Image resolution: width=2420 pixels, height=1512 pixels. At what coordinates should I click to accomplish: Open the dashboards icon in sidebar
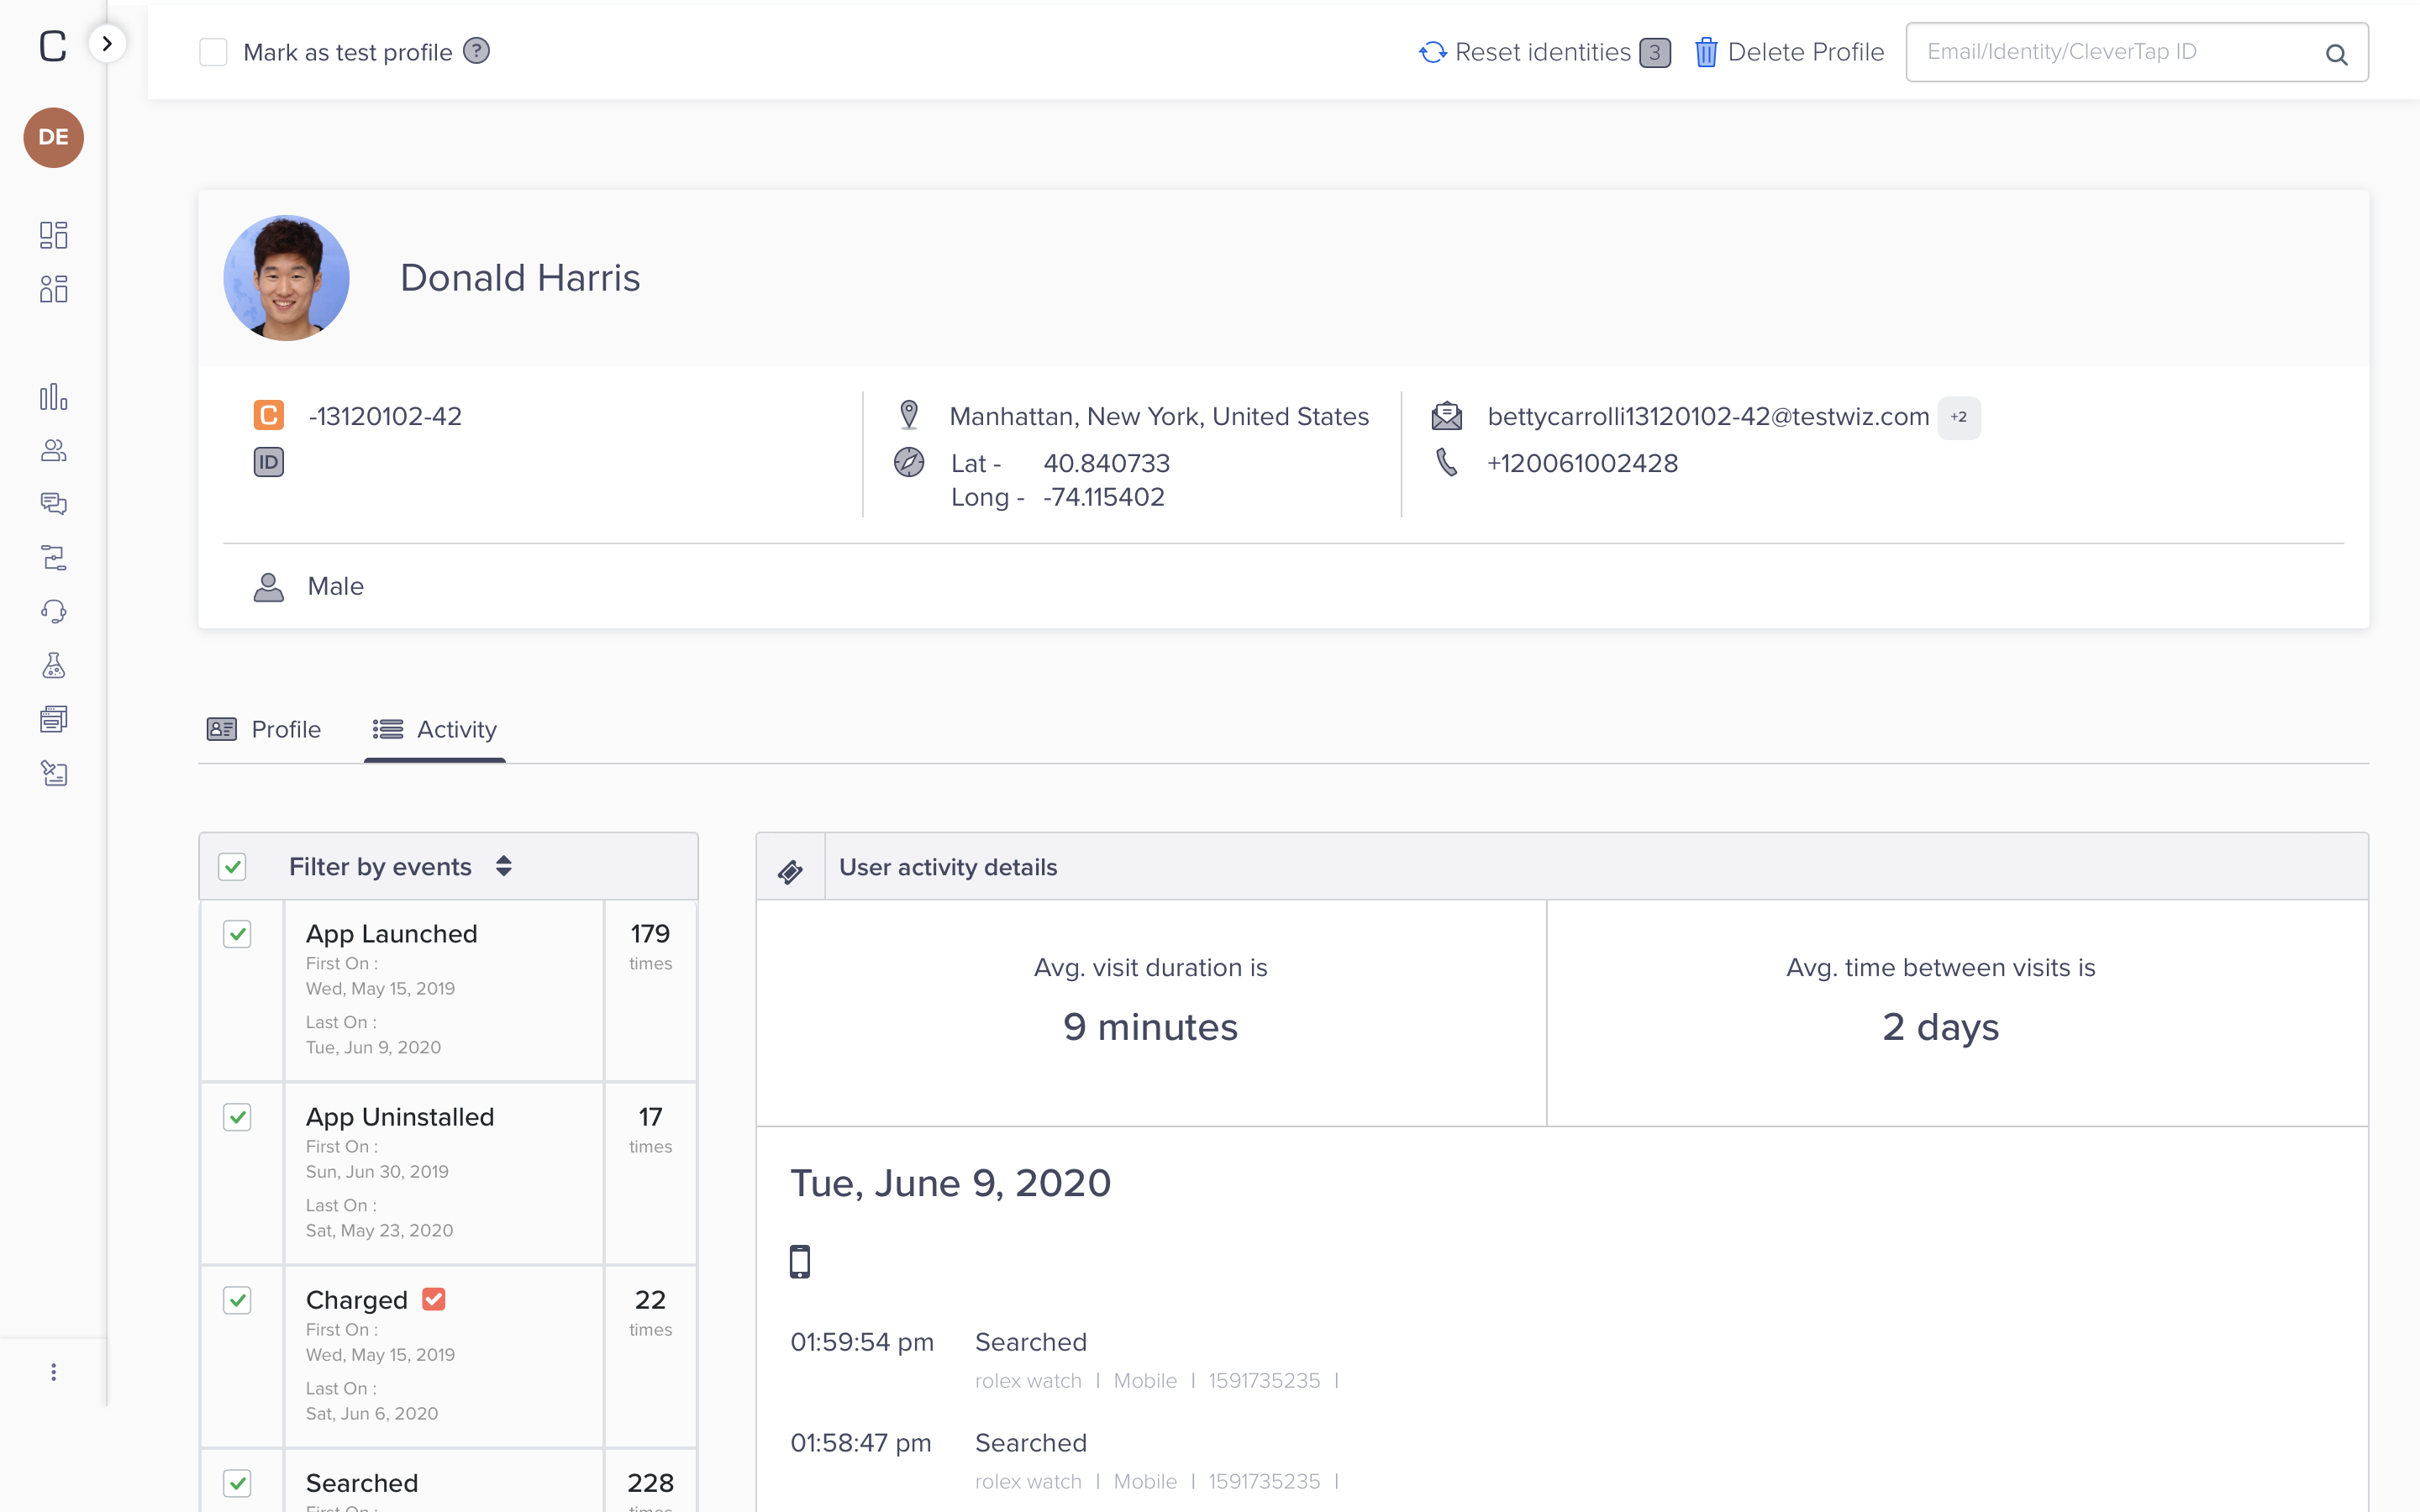pos(54,235)
